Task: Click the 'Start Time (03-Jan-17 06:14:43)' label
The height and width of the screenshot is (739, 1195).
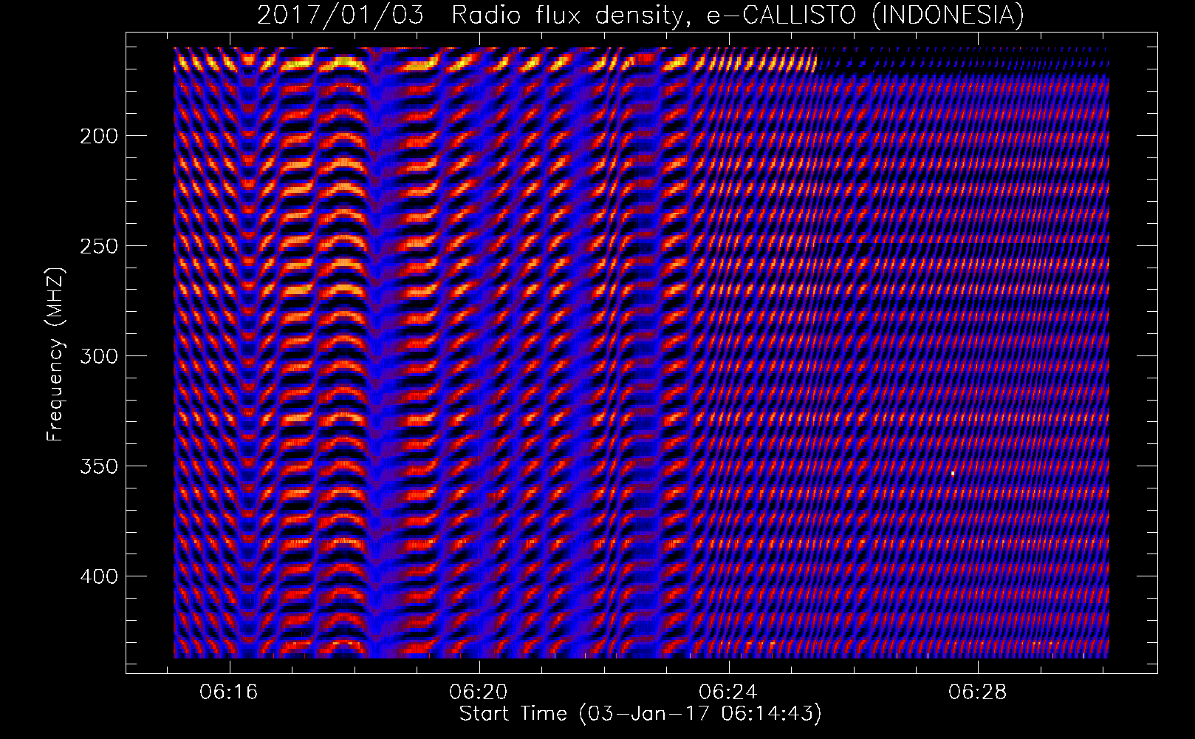Action: [640, 714]
